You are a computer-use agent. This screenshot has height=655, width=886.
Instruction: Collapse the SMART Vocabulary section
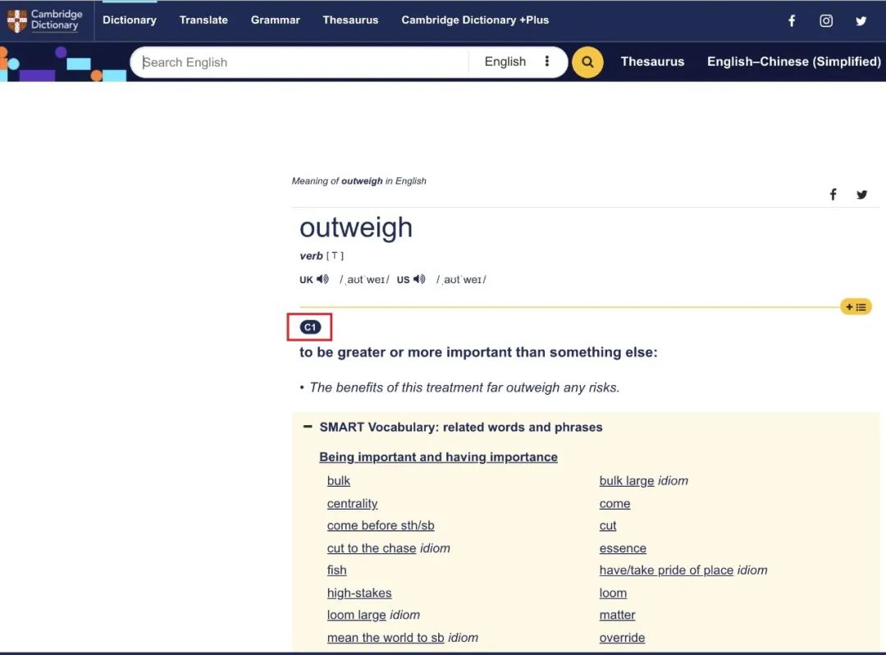tap(308, 427)
